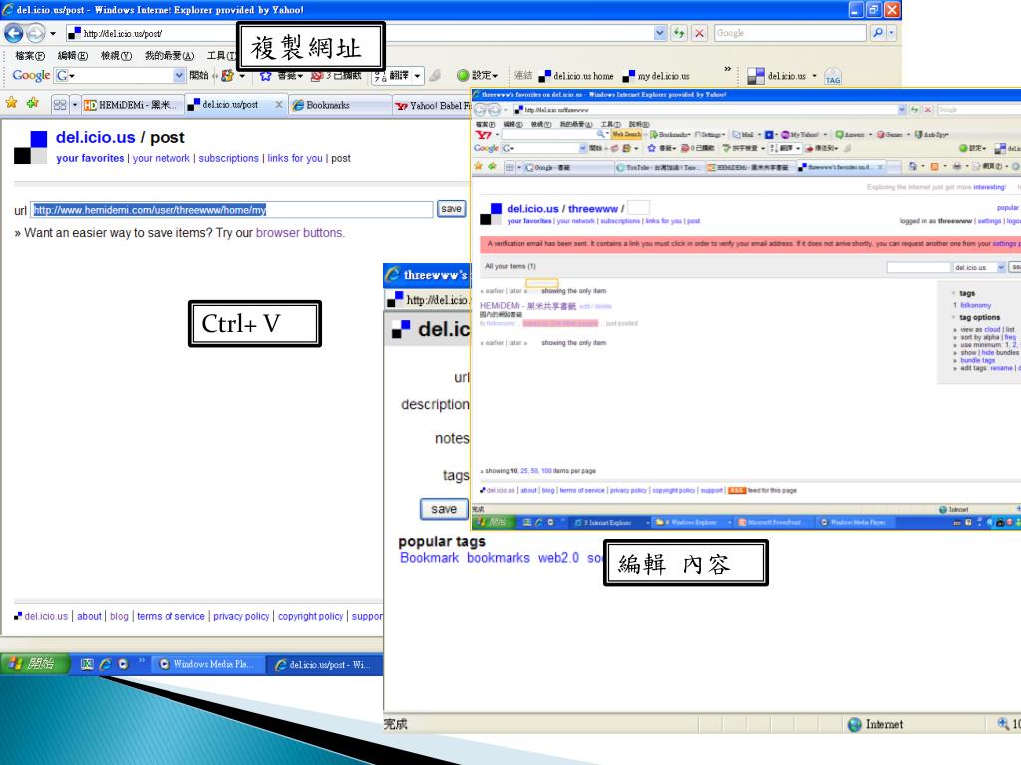Open privacy policy footer link on post page
The image size is (1021, 765).
click(x=241, y=616)
